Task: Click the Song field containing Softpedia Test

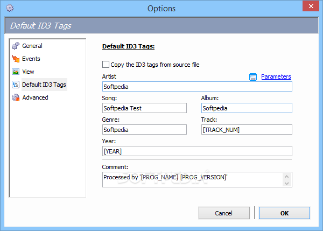Action: (144, 108)
